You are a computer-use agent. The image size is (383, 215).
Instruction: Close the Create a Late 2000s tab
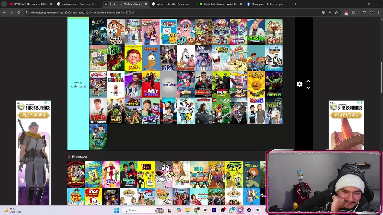tap(146, 4)
